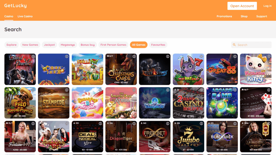Focus the game Search input field
Viewport: 276px width, 155px height.
(x=251, y=45)
